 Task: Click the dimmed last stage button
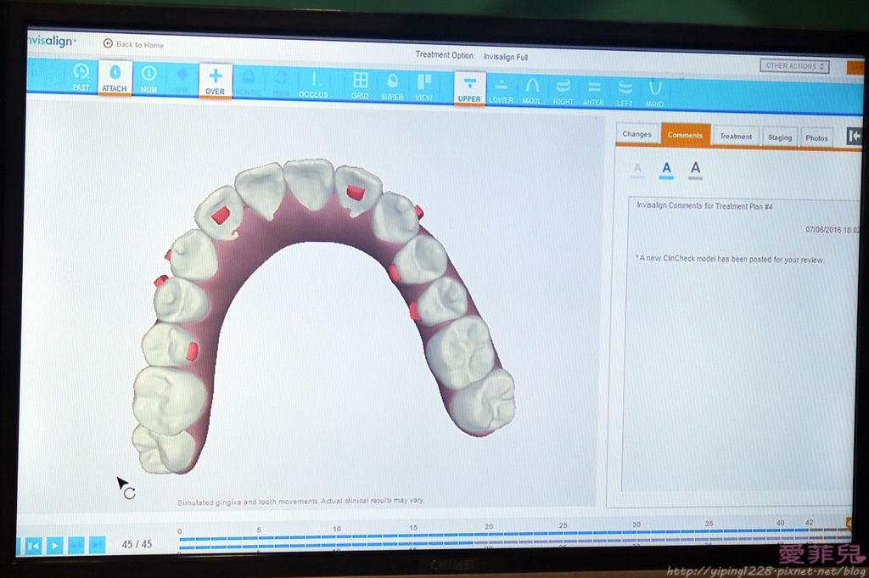tap(97, 545)
